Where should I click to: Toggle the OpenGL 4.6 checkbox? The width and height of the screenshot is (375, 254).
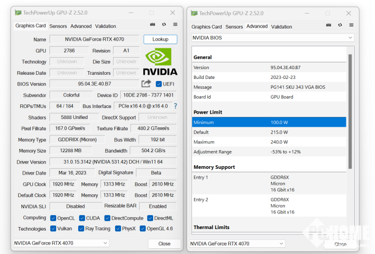coord(143,229)
